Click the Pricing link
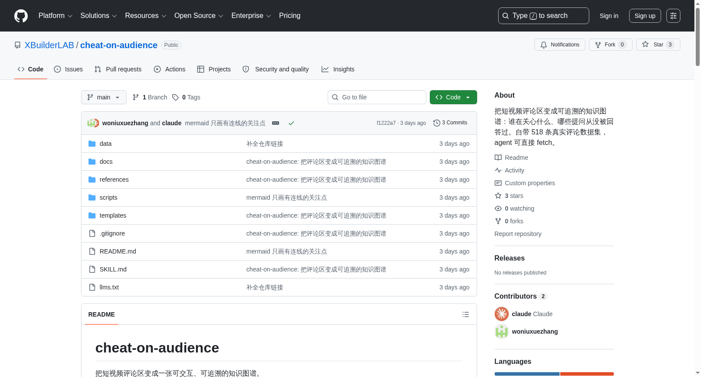The image size is (701, 377). tap(290, 16)
